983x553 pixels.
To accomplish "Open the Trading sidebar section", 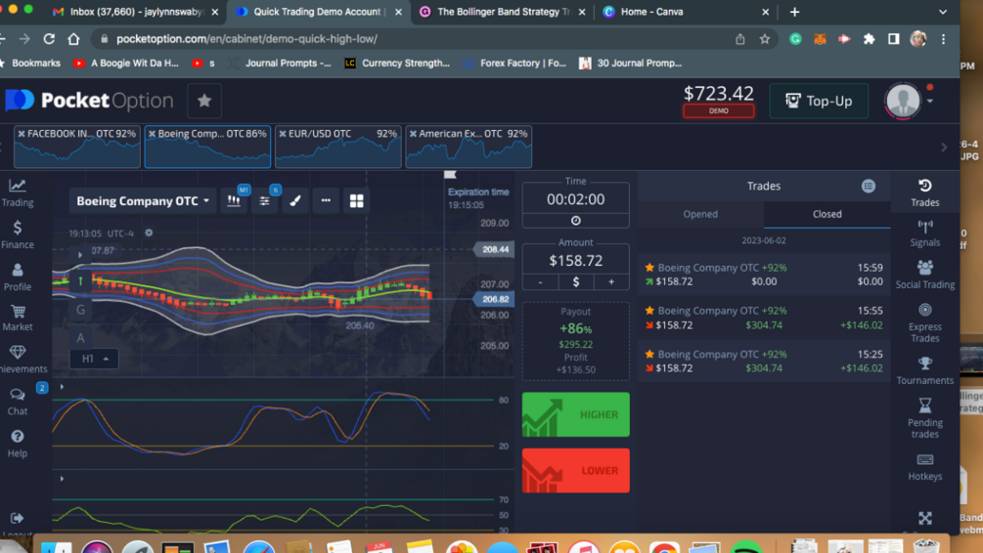I will (17, 192).
